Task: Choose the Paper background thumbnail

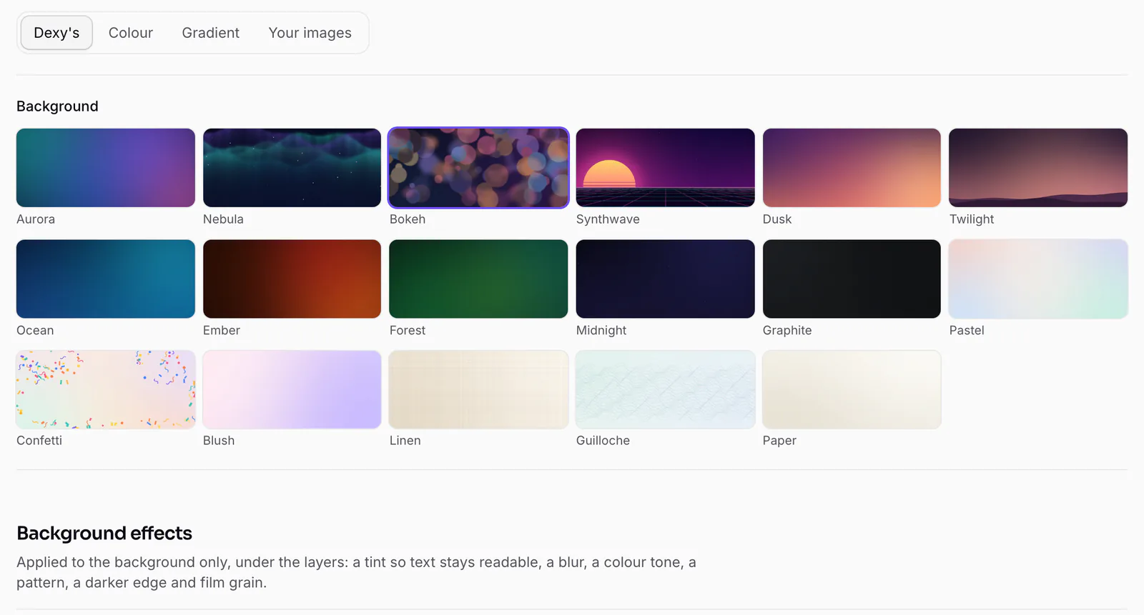Action: coord(852,389)
